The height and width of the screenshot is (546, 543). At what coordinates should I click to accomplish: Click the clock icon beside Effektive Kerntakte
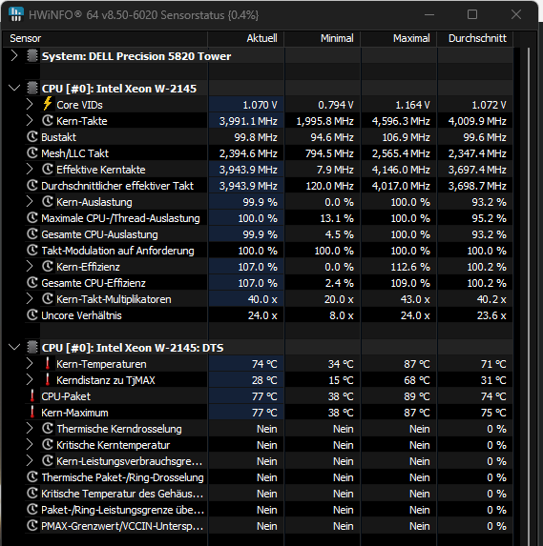(48, 170)
